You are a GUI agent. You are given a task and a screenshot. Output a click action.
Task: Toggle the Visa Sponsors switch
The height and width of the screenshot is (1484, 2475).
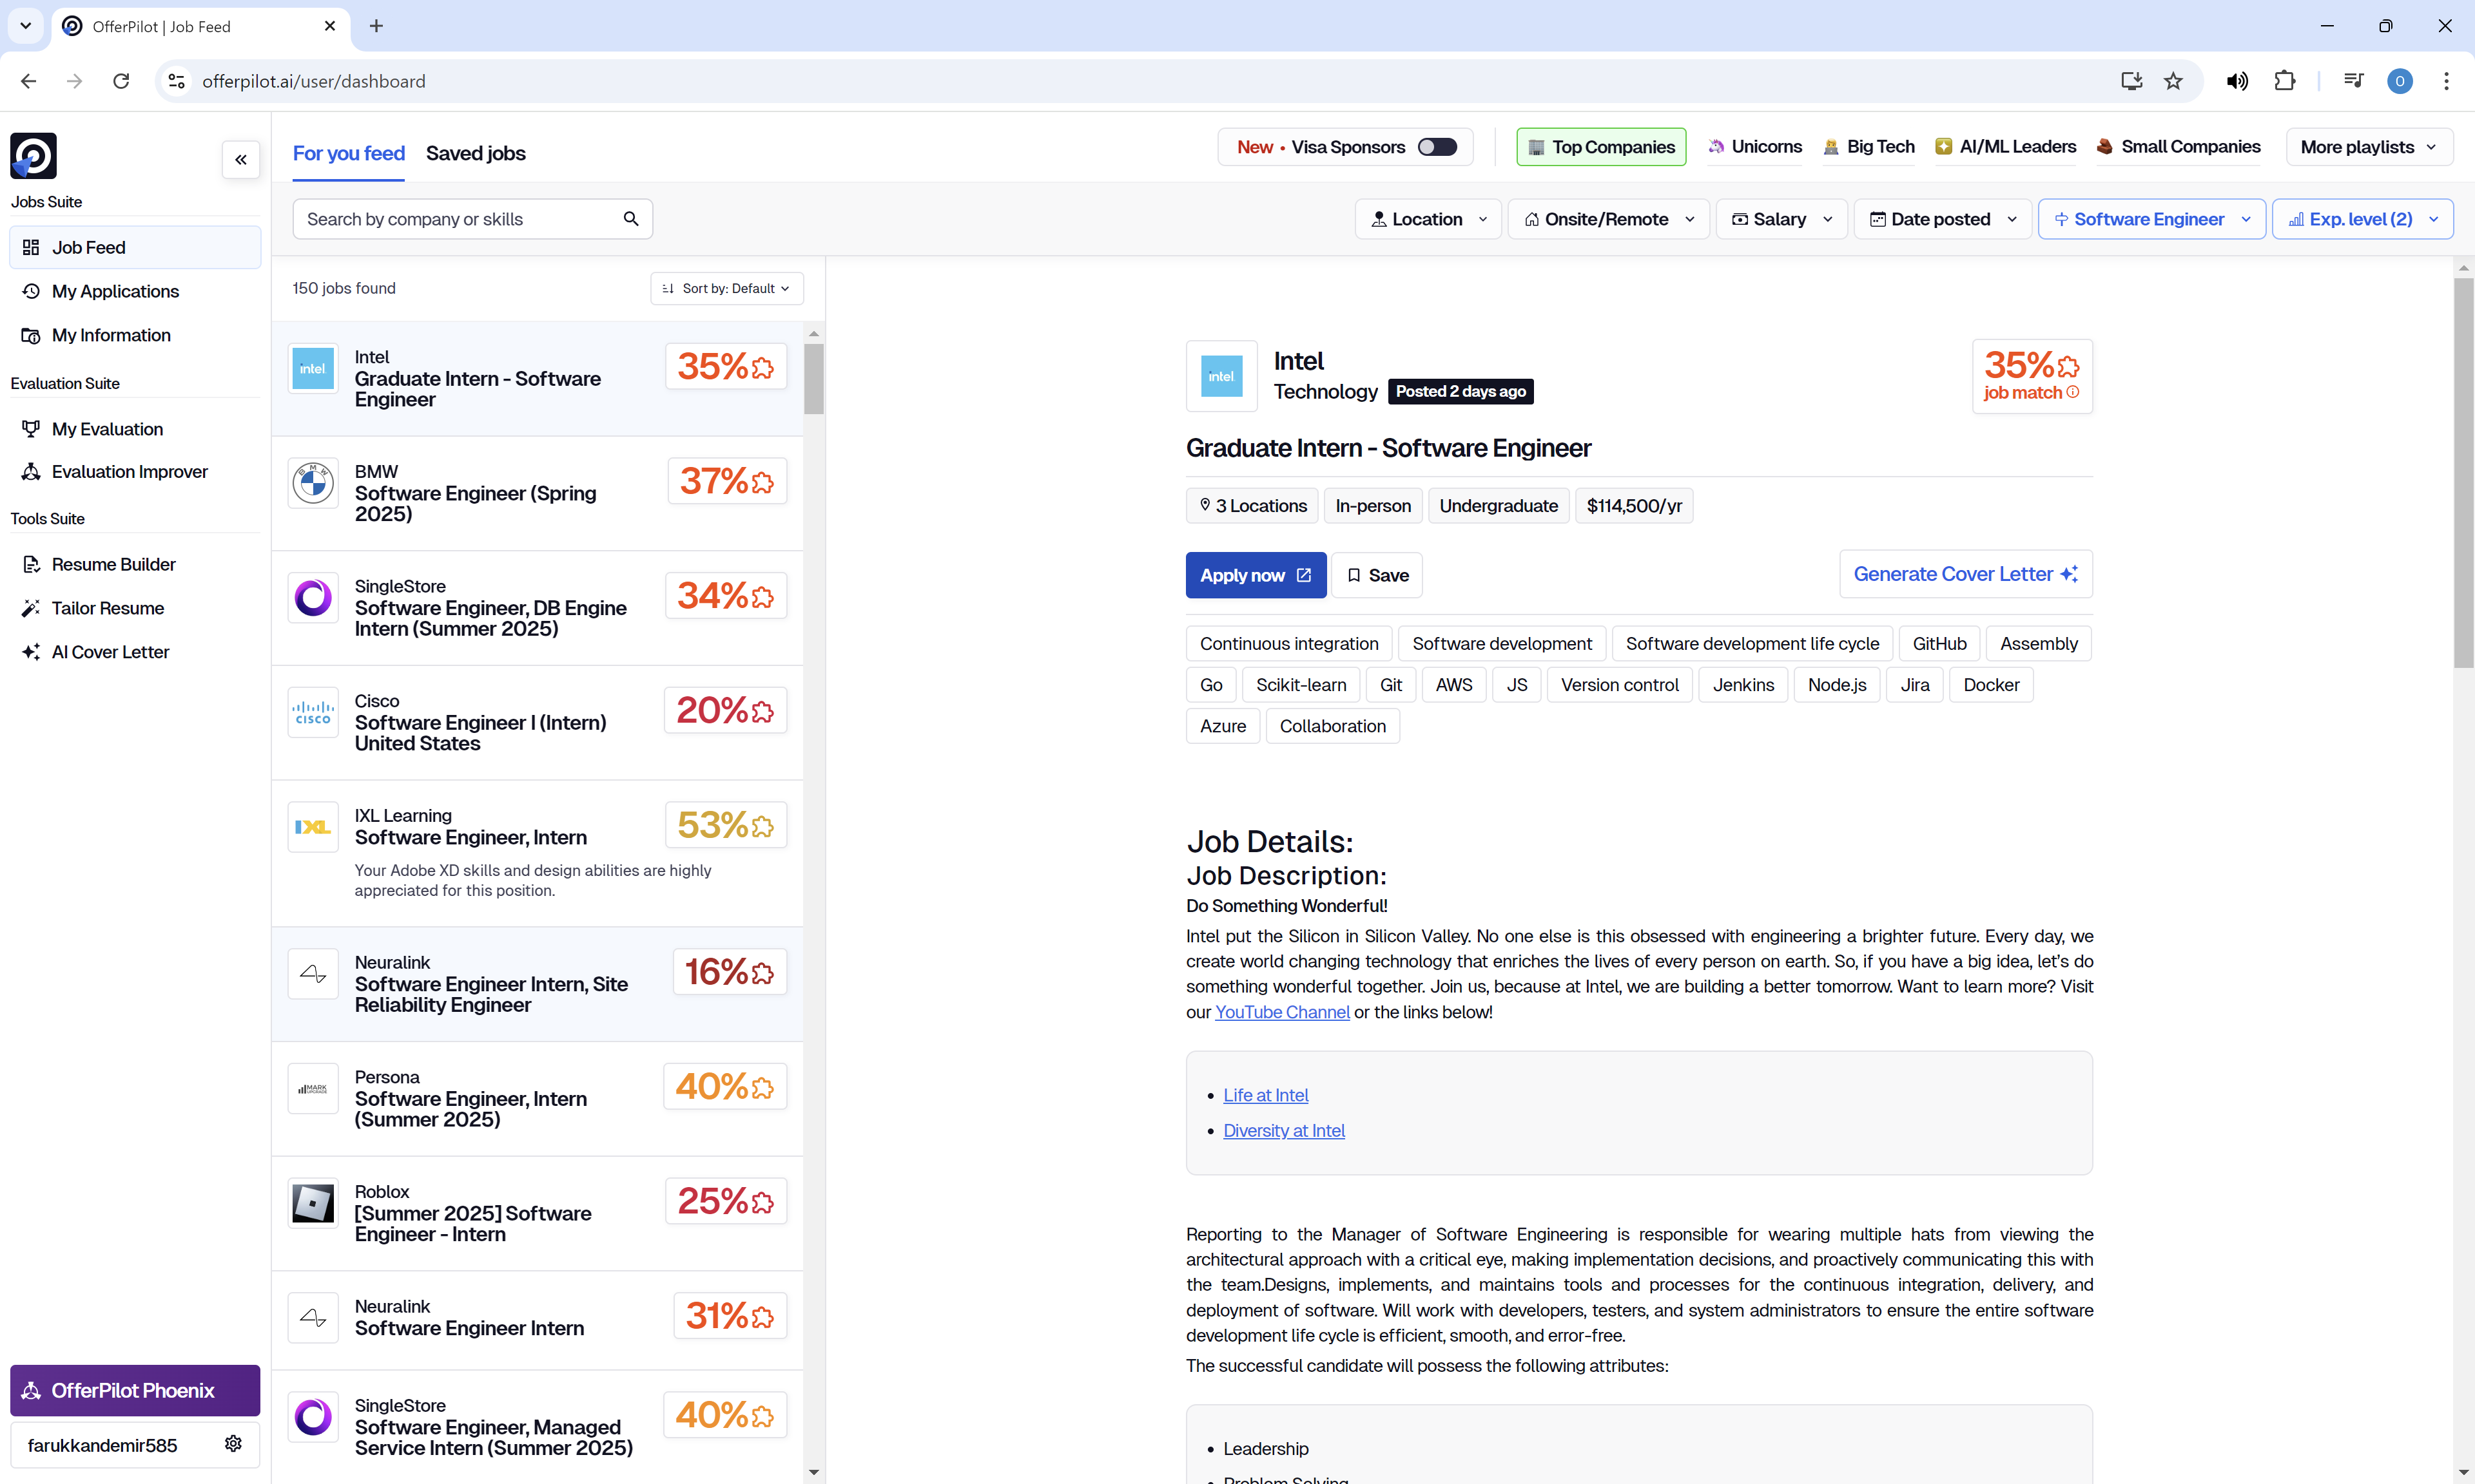pos(1437,147)
